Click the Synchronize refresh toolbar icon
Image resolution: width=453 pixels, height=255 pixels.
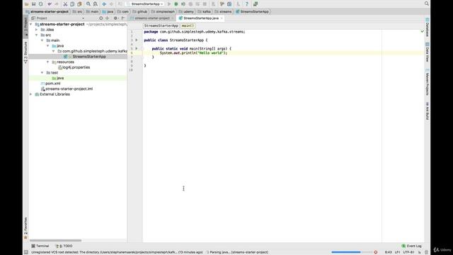click(41, 4)
